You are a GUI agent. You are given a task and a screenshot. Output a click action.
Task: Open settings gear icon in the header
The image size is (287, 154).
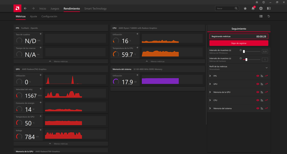[x=261, y=8]
